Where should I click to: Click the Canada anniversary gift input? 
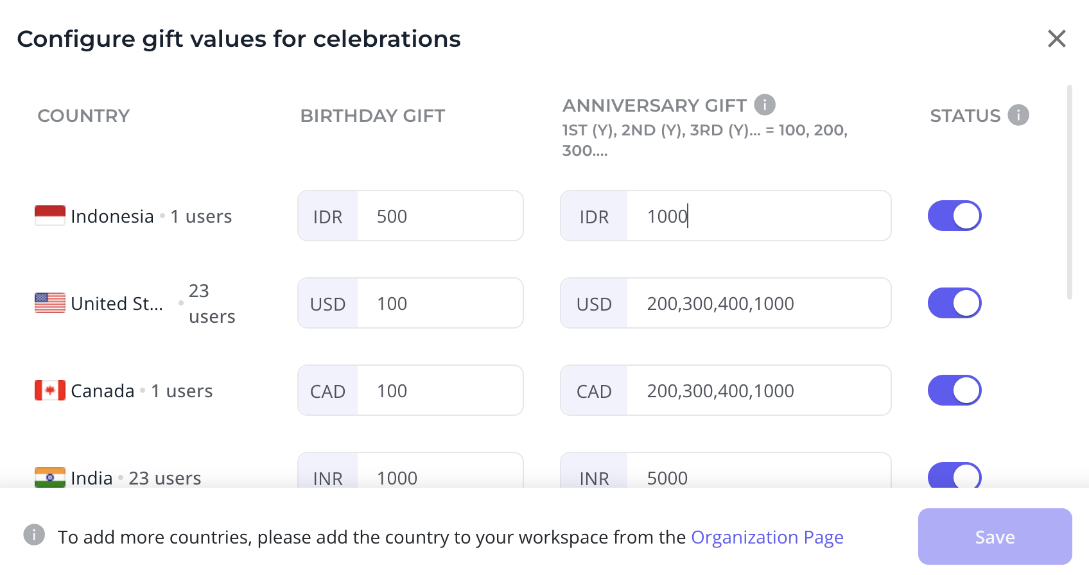click(758, 390)
